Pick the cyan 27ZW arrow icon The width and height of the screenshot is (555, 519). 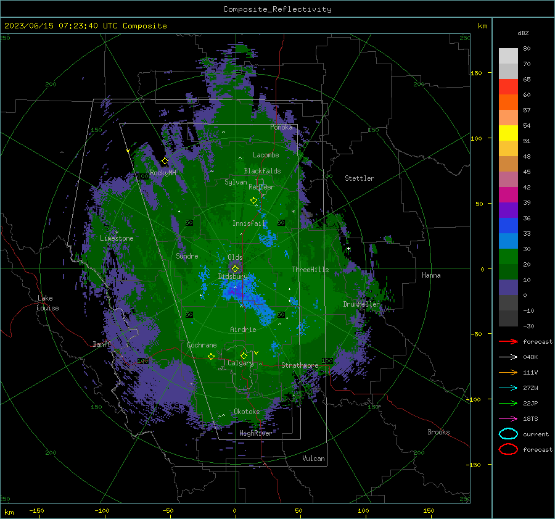point(508,388)
